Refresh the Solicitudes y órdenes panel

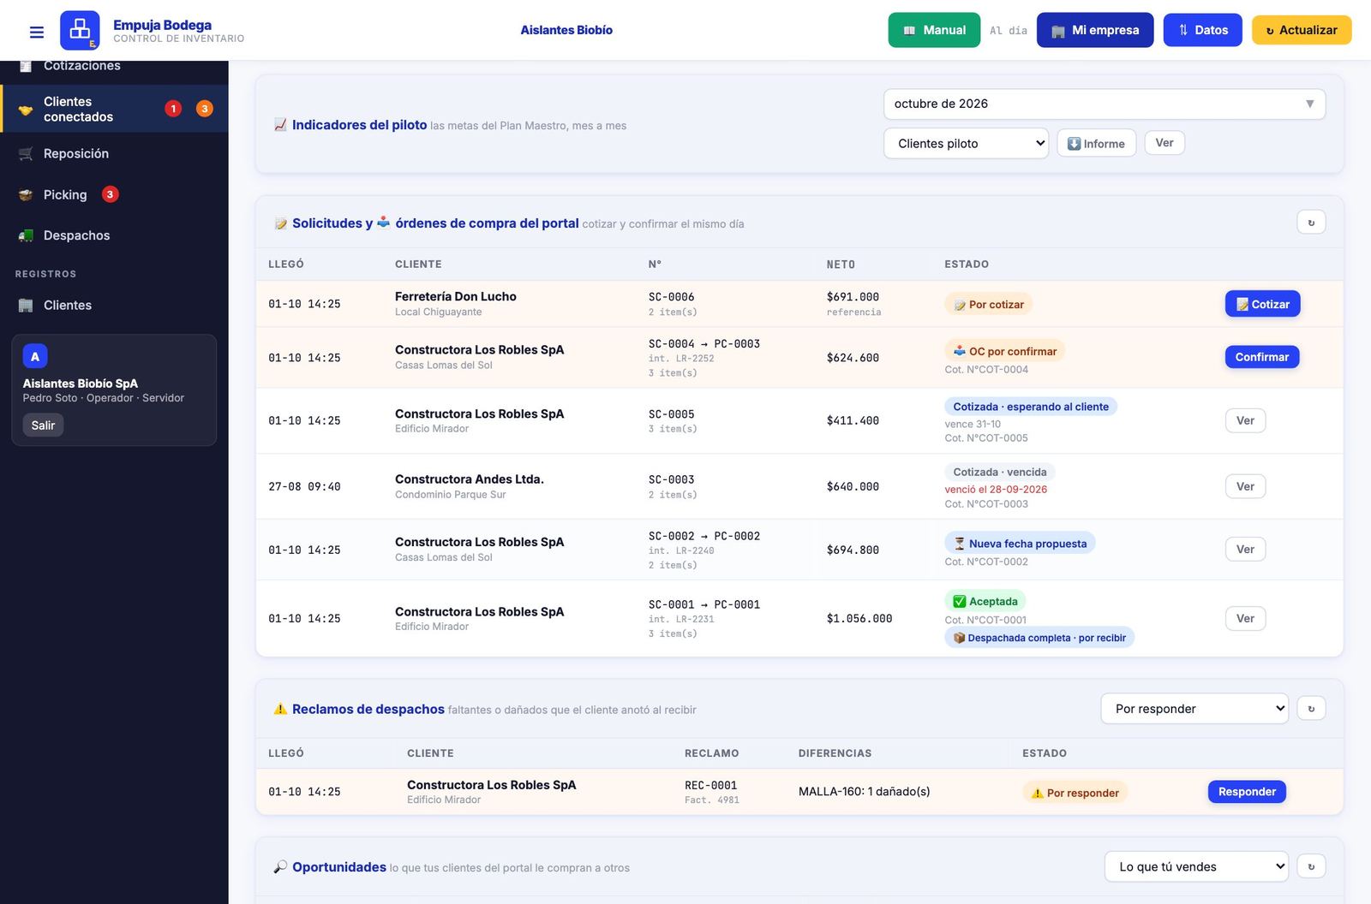(1311, 223)
